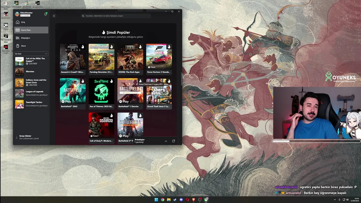Viewport: 361px width, 203px height.
Task: Open Battlefield 1 Devrim game card
Action: (130, 93)
